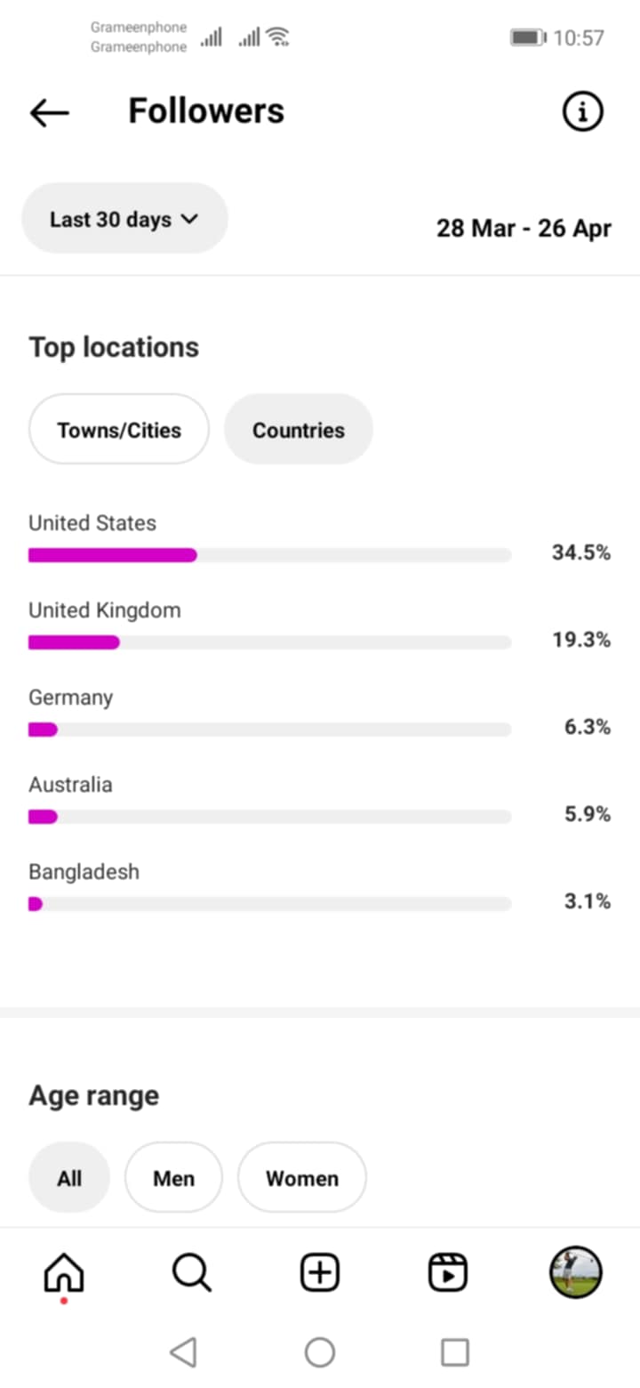Select the Countries filter chip
Image resolution: width=640 pixels, height=1388 pixels.
pos(299,430)
